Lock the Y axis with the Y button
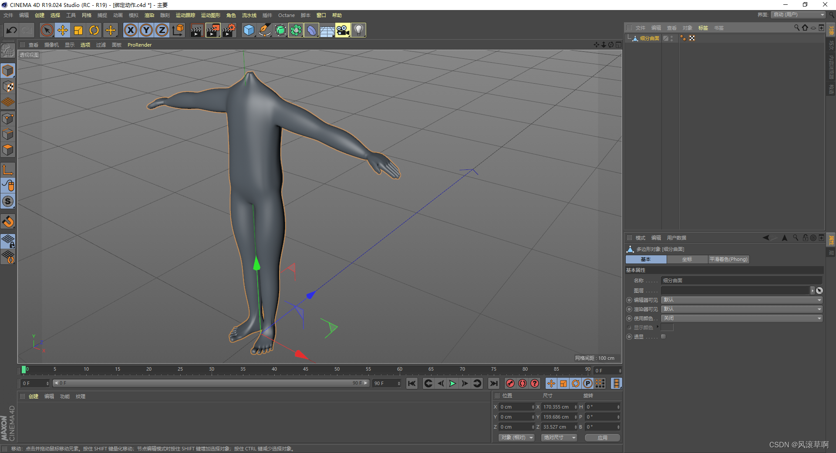 coord(146,30)
